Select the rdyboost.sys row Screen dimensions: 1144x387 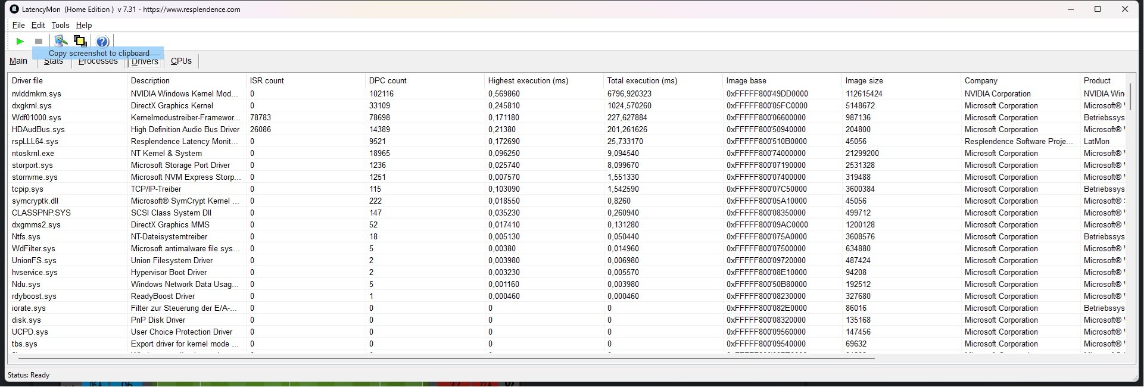point(567,296)
